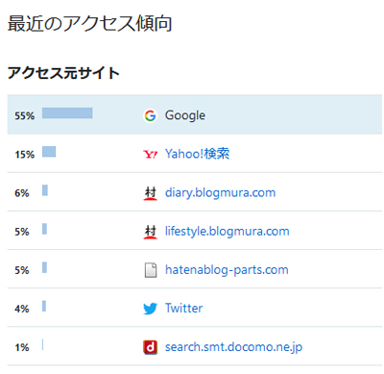
Task: Click the red docomo d icon
Action: (x=151, y=347)
